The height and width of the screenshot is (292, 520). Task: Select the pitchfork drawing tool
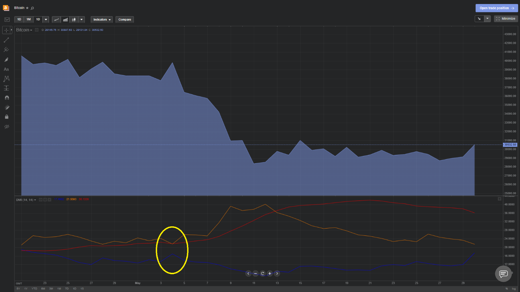tap(7, 50)
